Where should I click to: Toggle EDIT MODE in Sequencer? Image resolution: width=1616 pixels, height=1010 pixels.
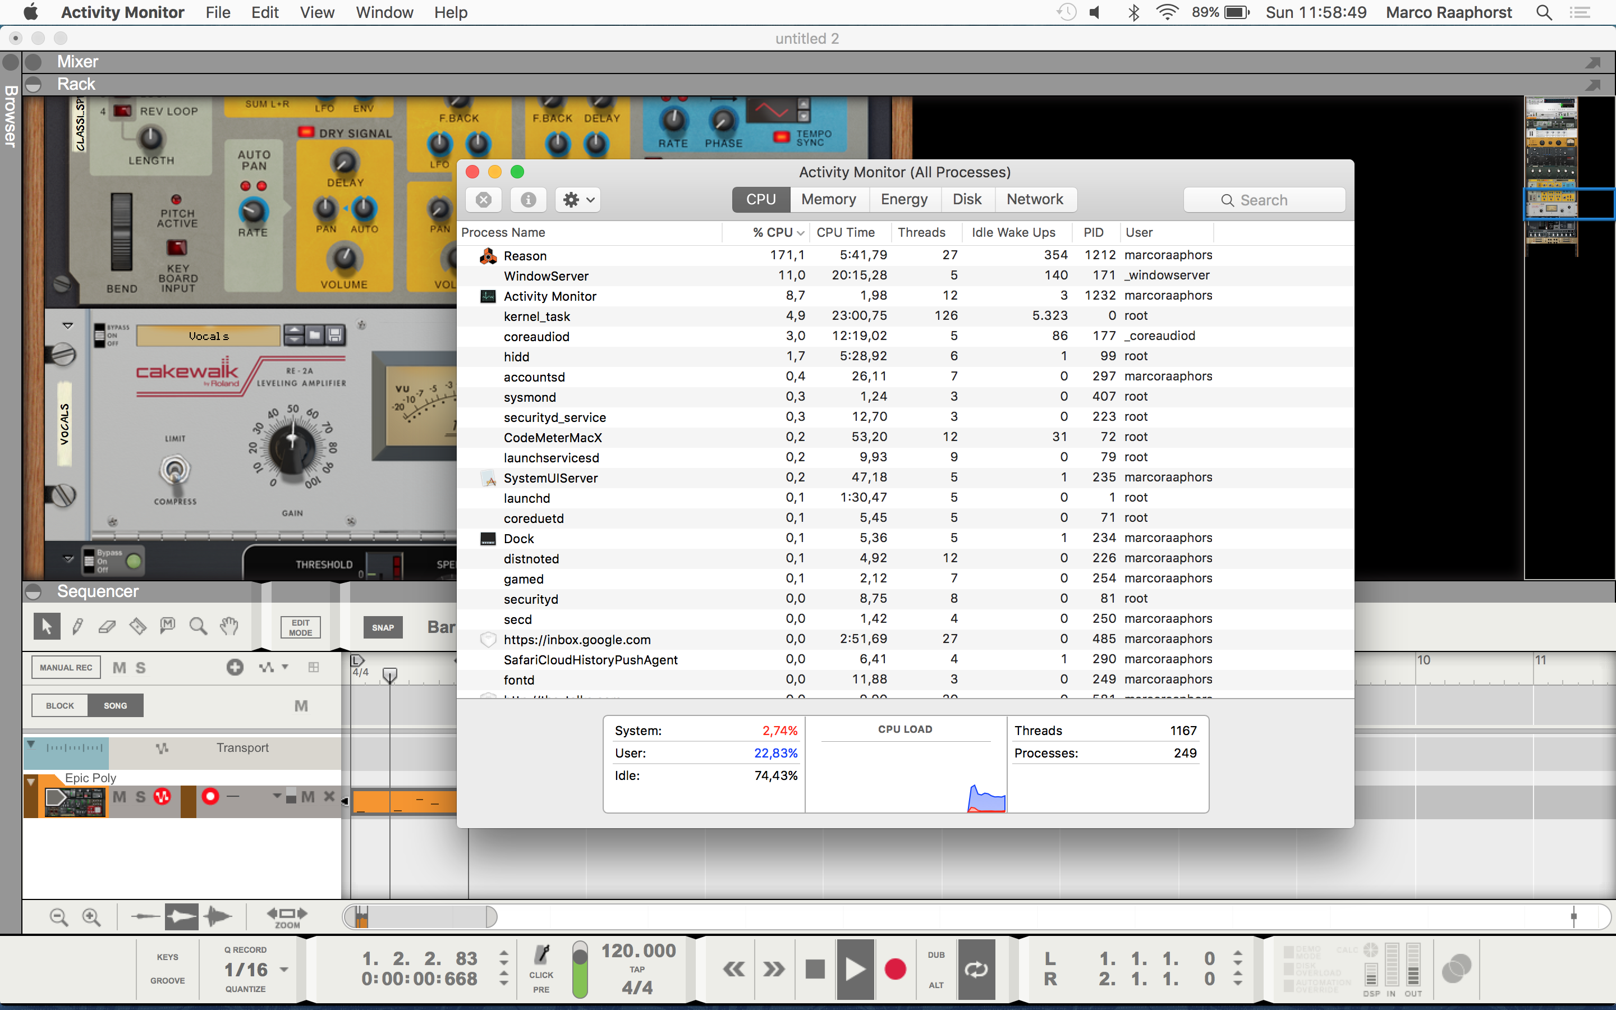(301, 627)
